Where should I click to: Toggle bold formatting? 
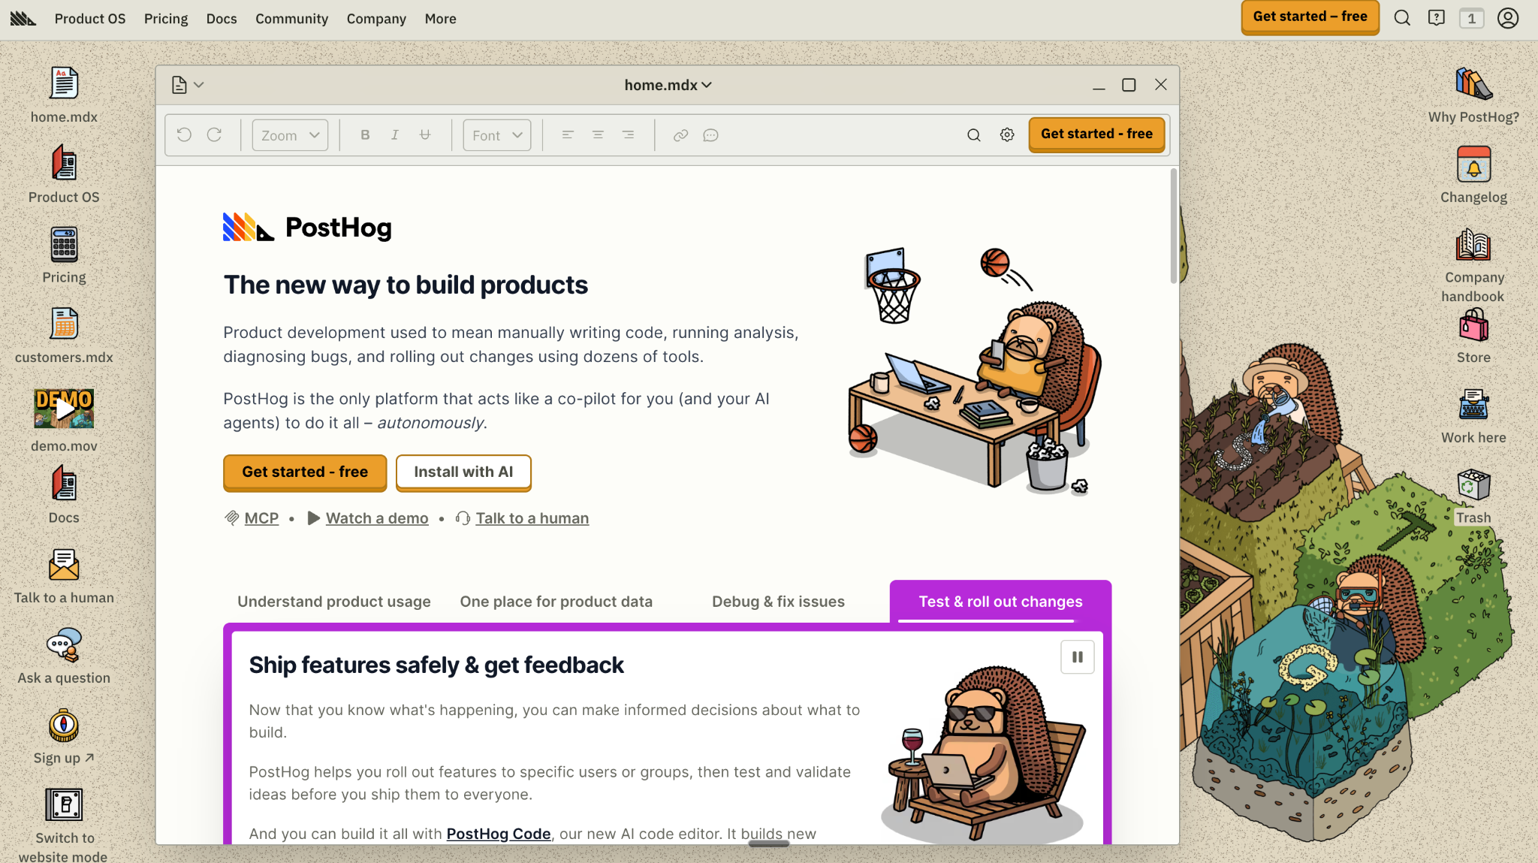(365, 135)
